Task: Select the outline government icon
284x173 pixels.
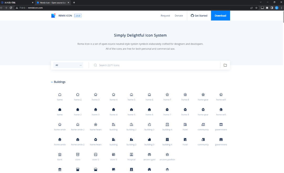Action: pyautogui.click(x=221, y=124)
